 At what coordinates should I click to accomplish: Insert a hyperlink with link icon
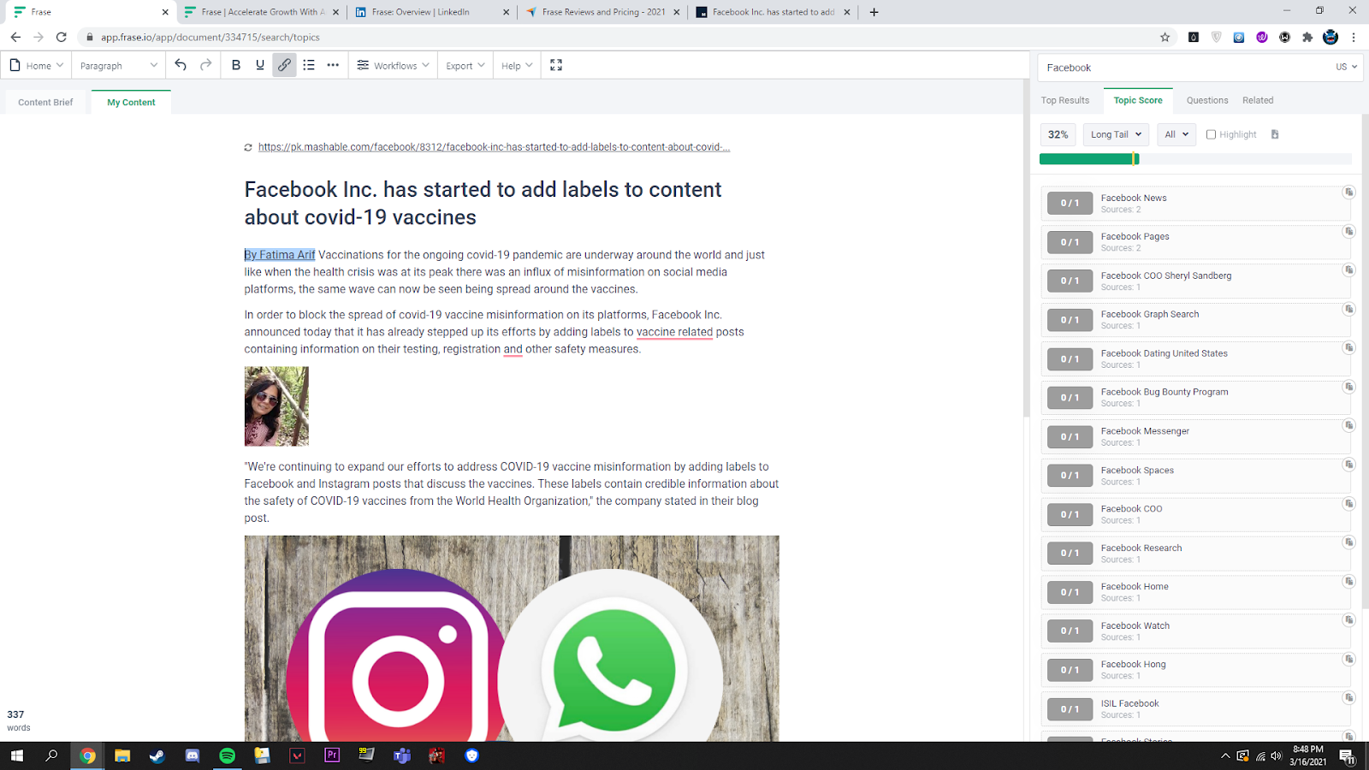(284, 65)
